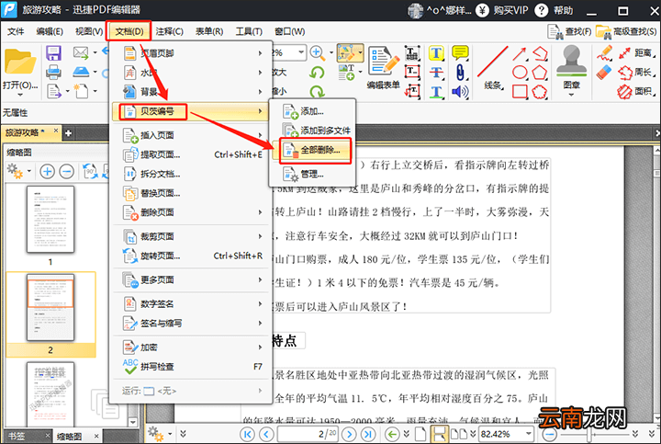This screenshot has height=444, width=661.
Task: Select 添加... in the page number submenu
Action: click(312, 111)
